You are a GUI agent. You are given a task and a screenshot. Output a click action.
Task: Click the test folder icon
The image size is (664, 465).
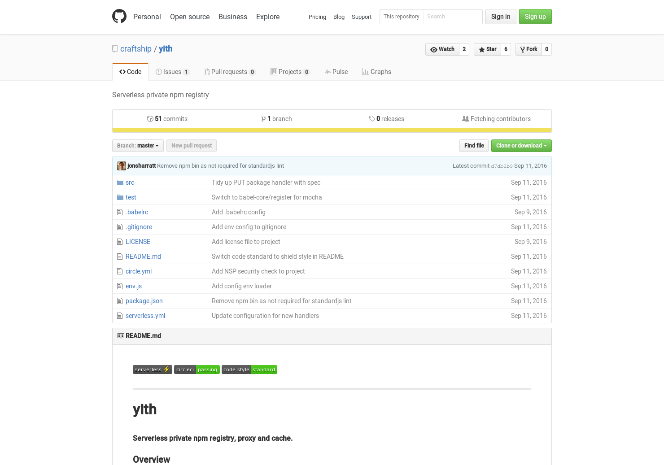point(120,197)
